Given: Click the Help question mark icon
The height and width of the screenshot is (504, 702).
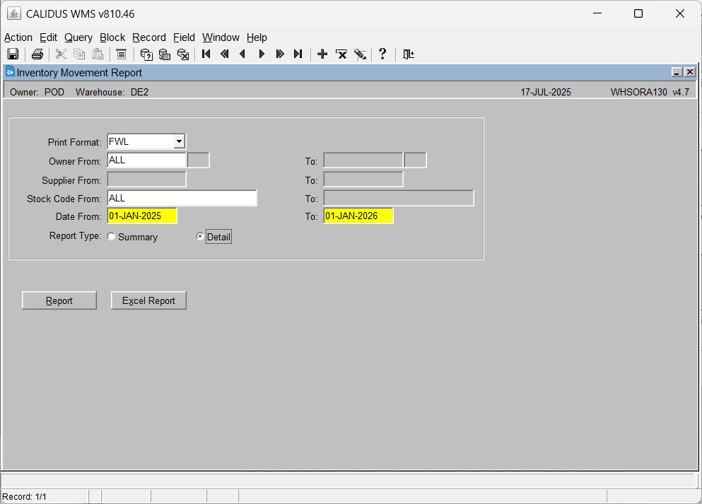Looking at the screenshot, I should [x=382, y=54].
